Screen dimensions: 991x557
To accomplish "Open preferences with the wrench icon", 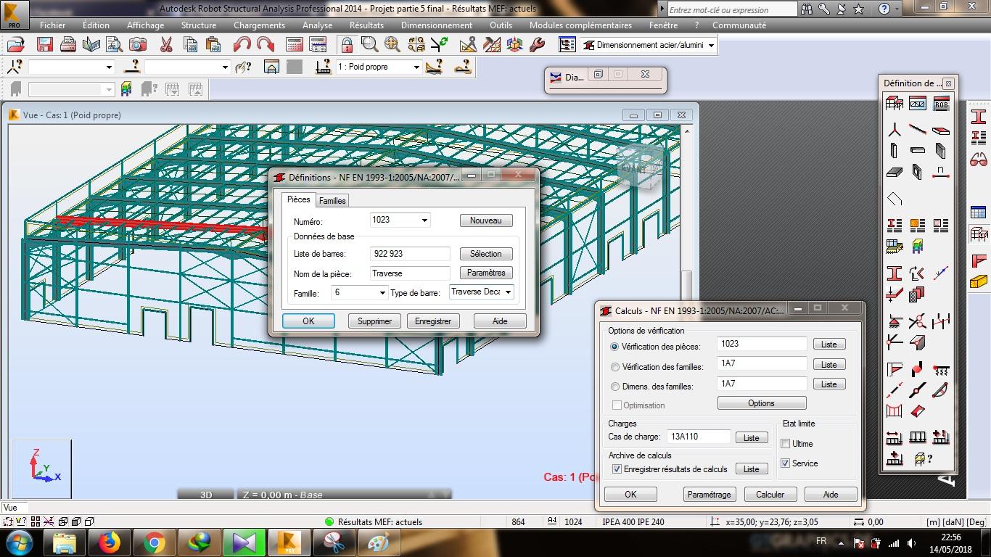I will (538, 45).
